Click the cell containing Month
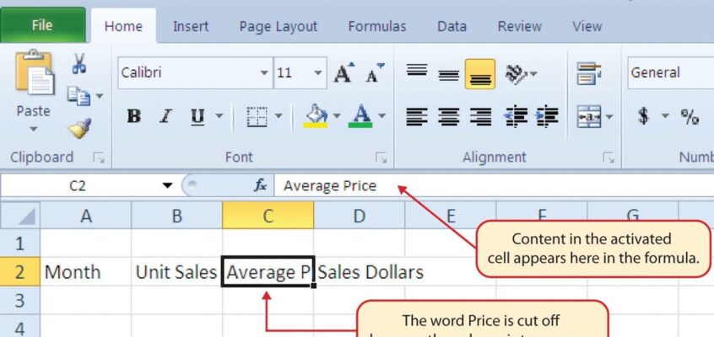This screenshot has width=714, height=337. coord(85,272)
